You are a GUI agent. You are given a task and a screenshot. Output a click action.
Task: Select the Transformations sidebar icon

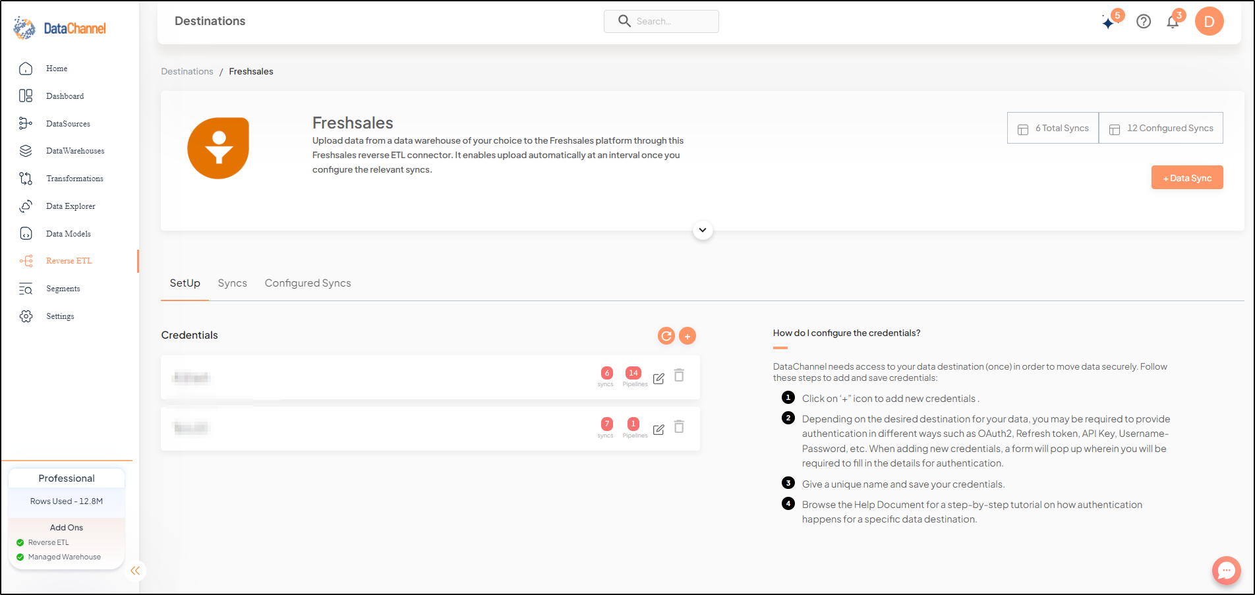[26, 179]
